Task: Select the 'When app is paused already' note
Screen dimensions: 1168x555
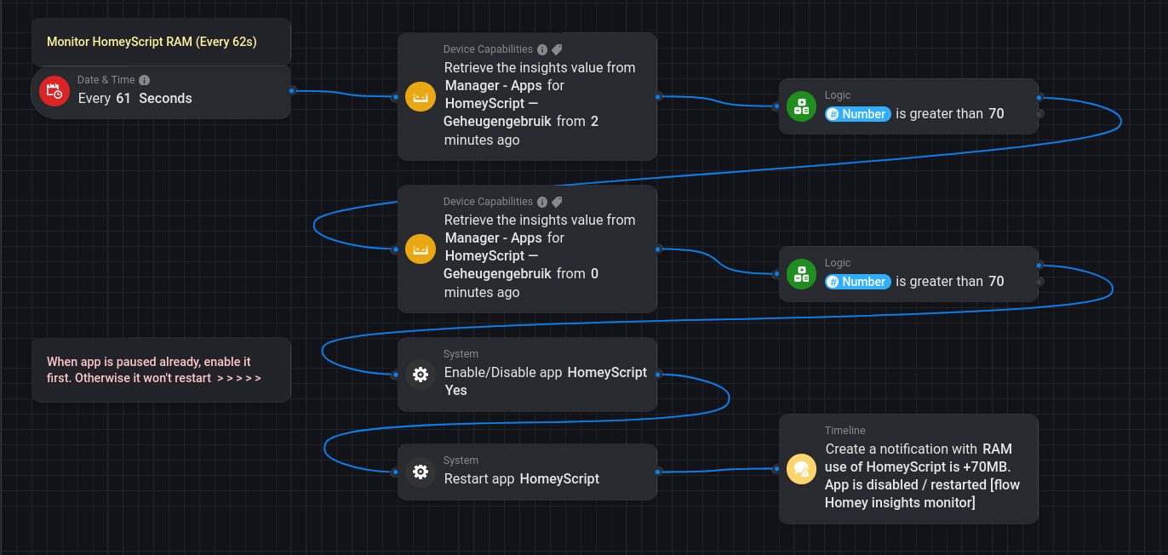Action: (161, 369)
